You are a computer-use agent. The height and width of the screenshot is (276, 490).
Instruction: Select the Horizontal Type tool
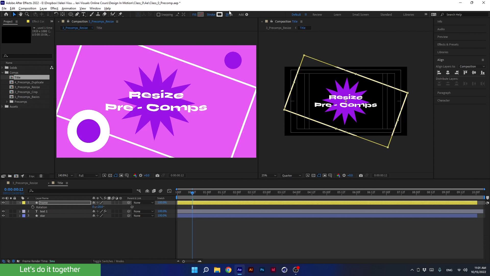84,14
